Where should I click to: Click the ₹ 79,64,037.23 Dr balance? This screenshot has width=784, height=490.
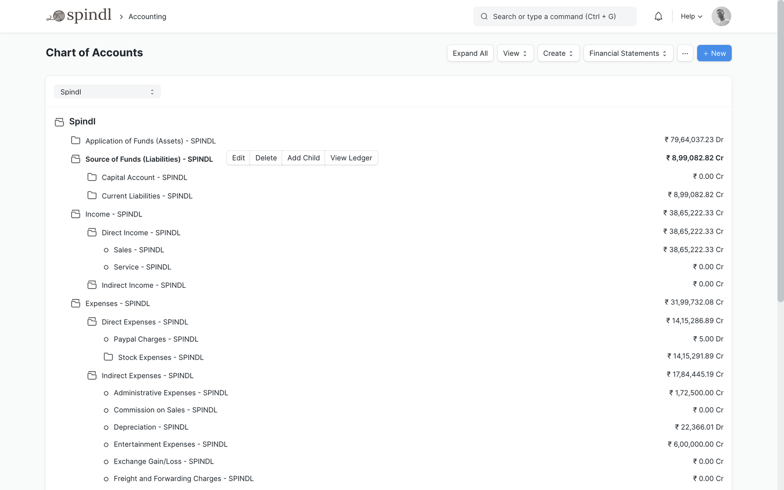(x=694, y=140)
